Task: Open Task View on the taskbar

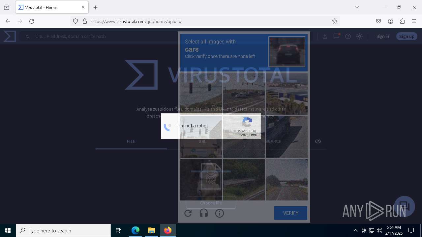Action: click(119, 230)
